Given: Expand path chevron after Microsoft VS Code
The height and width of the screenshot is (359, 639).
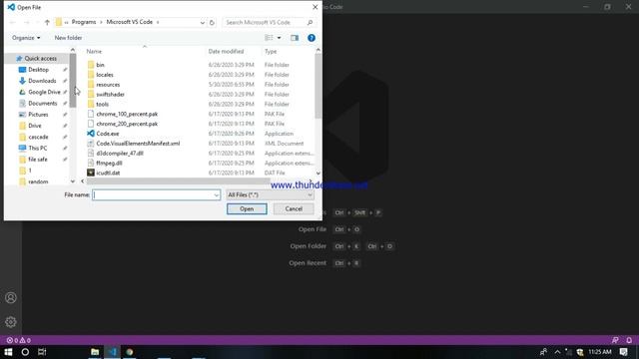Looking at the screenshot, I should tap(158, 22).
